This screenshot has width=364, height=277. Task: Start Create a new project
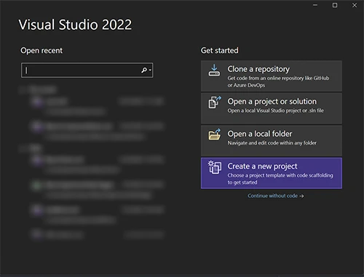point(272,173)
